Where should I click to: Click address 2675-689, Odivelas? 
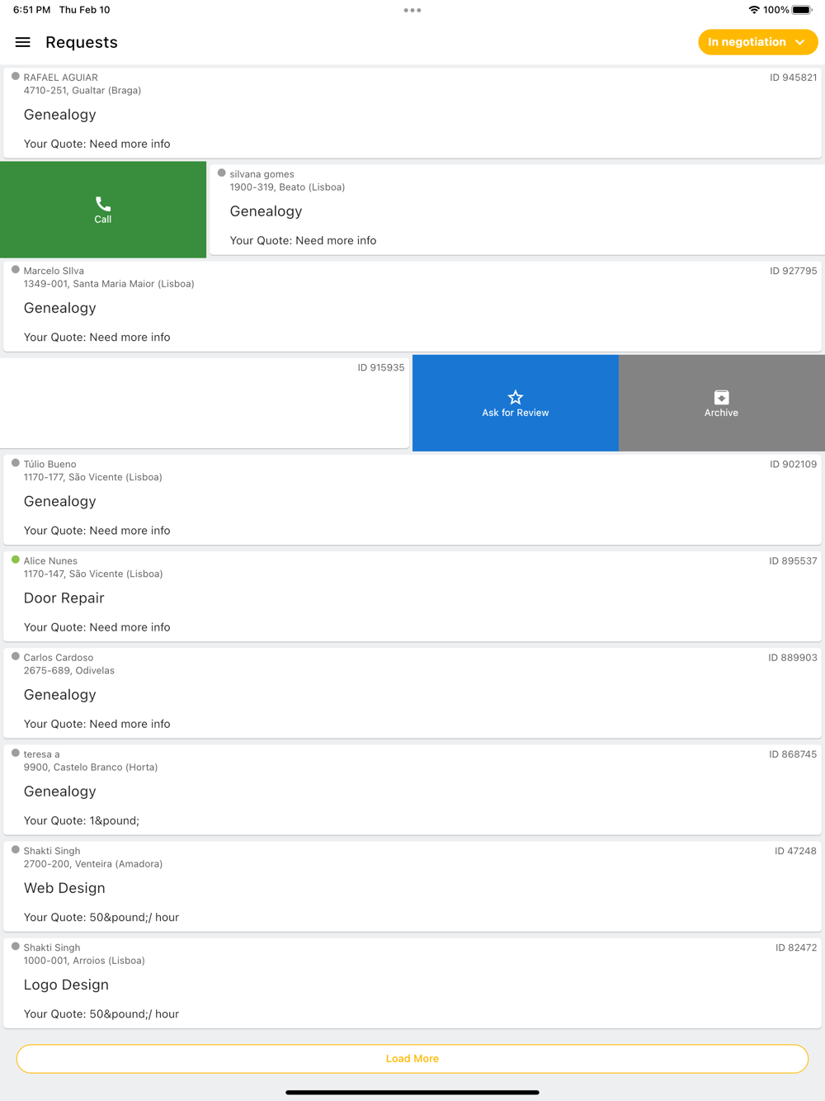pos(69,671)
